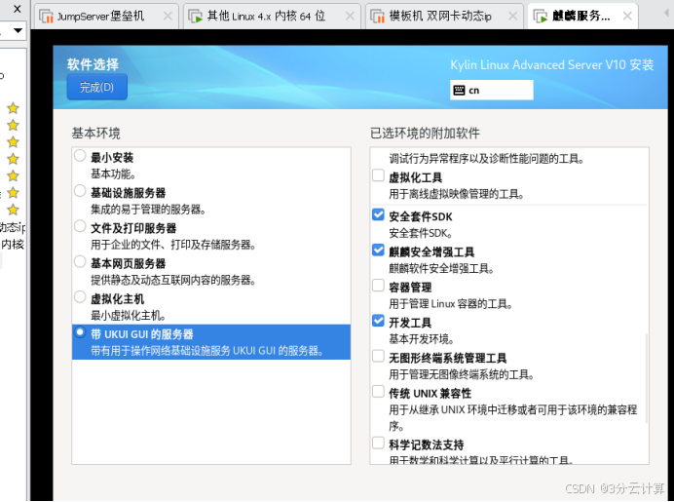Open the dropdown arrow in left panel
The height and width of the screenshot is (502, 674).
pyautogui.click(x=19, y=31)
